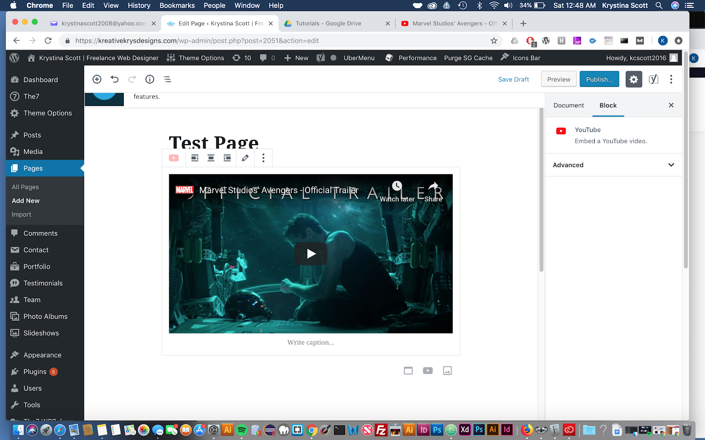705x440 pixels.
Task: Align the video block right
Action: coord(227,158)
